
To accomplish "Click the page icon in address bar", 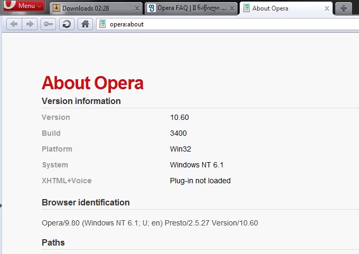I will (x=102, y=24).
